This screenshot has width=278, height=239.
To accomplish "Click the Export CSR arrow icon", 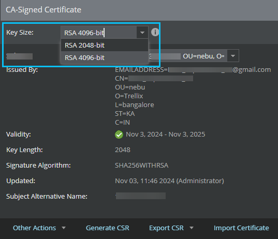I will (192, 228).
